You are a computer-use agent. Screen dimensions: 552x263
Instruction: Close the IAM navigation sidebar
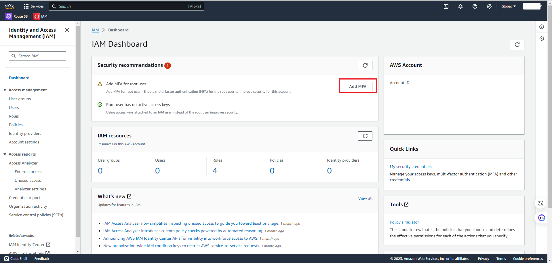(x=67, y=30)
